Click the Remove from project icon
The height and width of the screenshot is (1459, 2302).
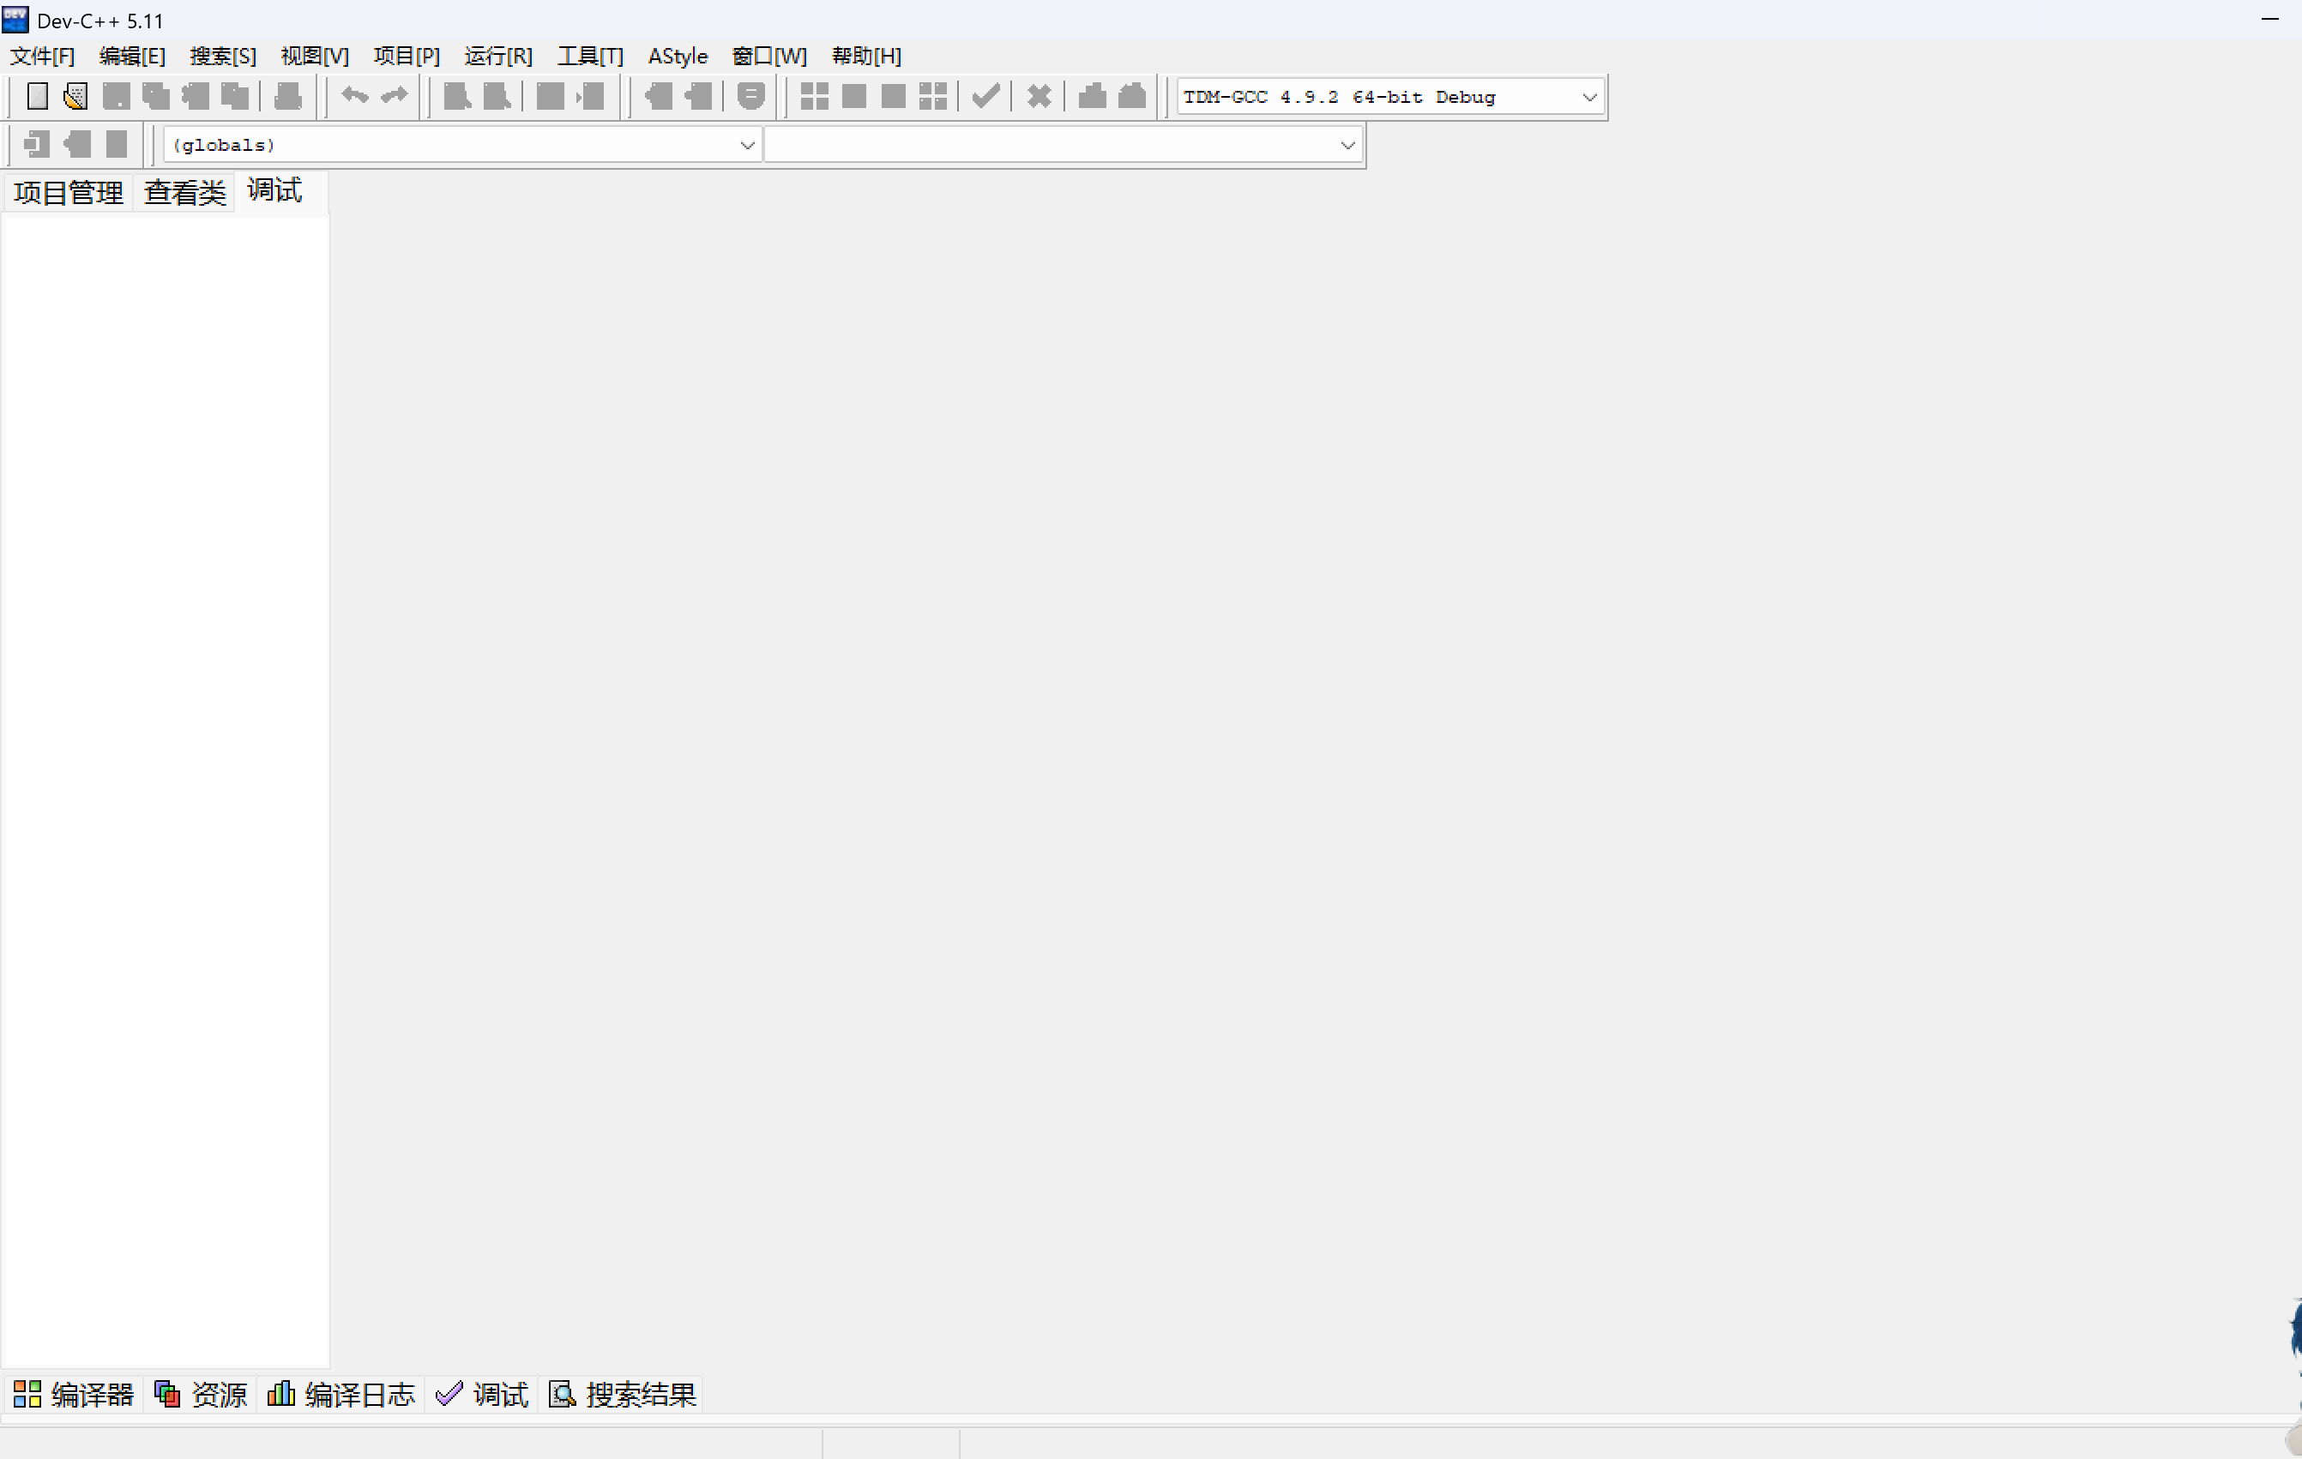point(699,97)
